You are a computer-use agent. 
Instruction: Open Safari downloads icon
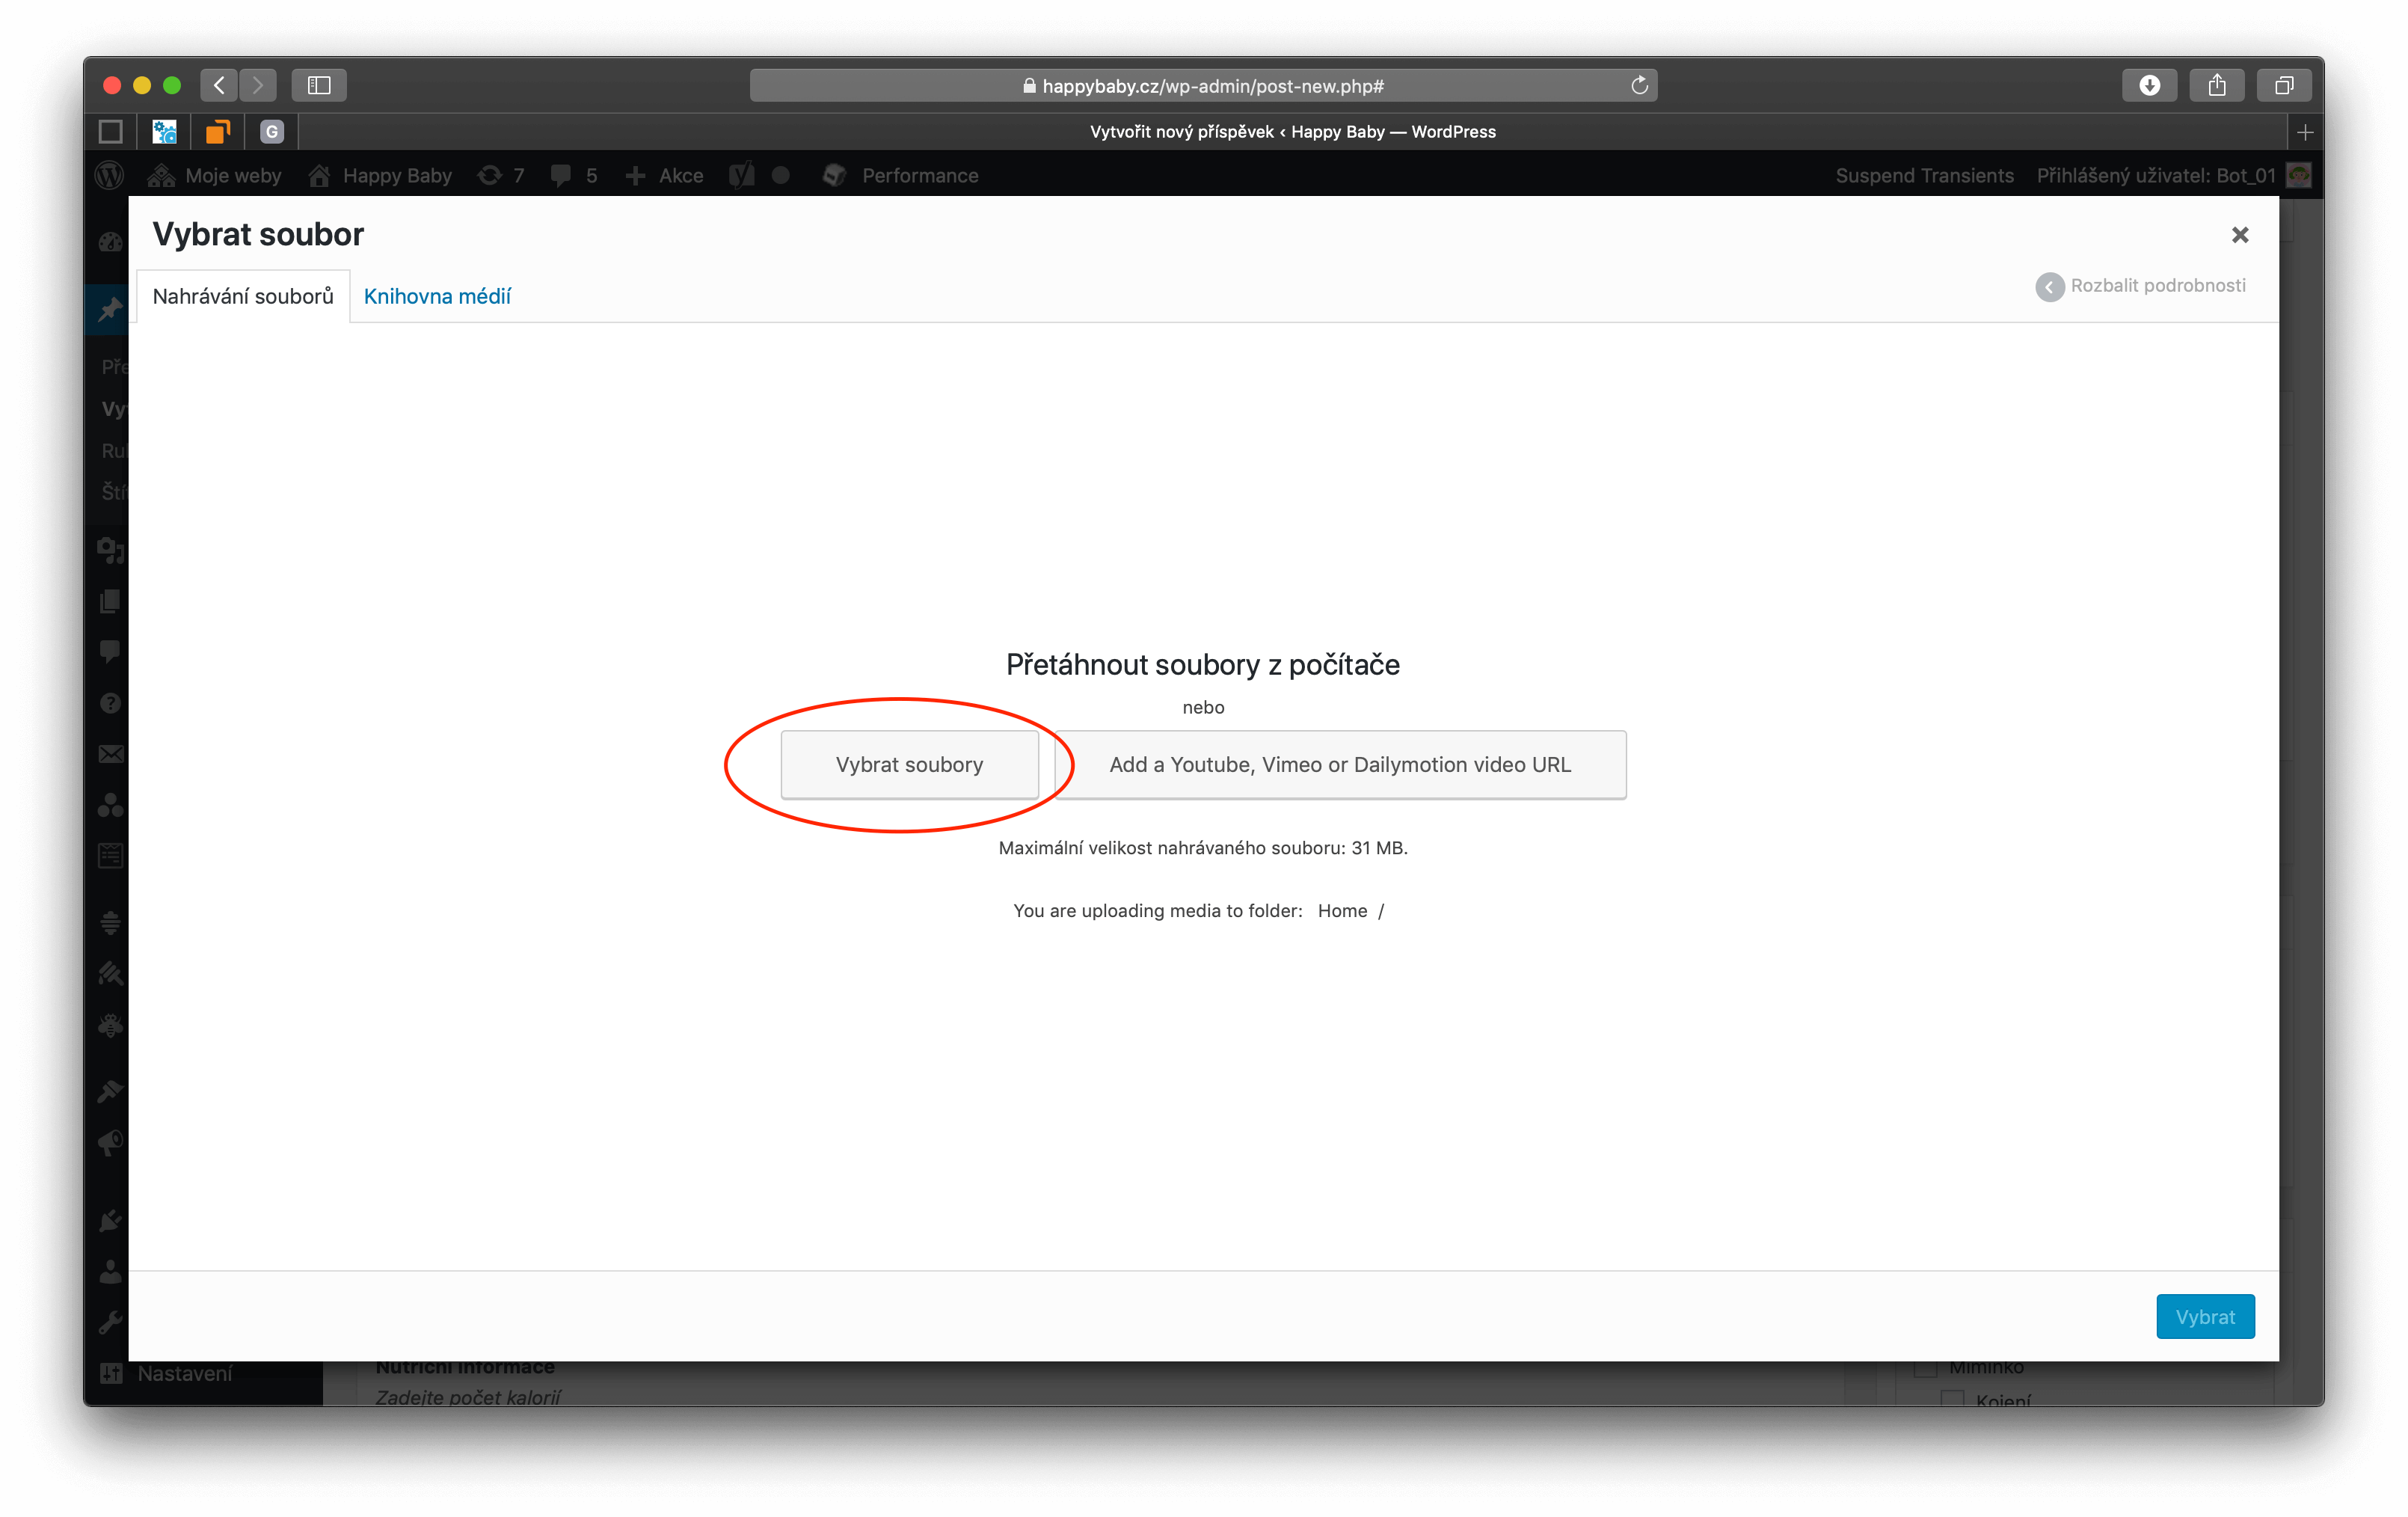pyautogui.click(x=2149, y=86)
